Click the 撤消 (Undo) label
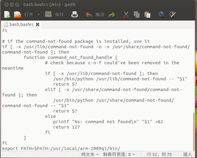The height and width of the screenshot is (158, 197). click(100, 15)
